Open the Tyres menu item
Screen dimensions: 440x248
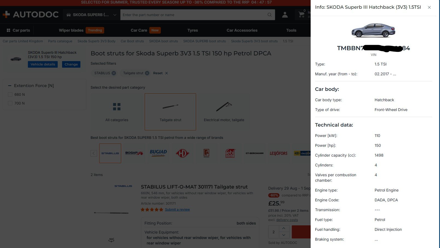(193, 30)
